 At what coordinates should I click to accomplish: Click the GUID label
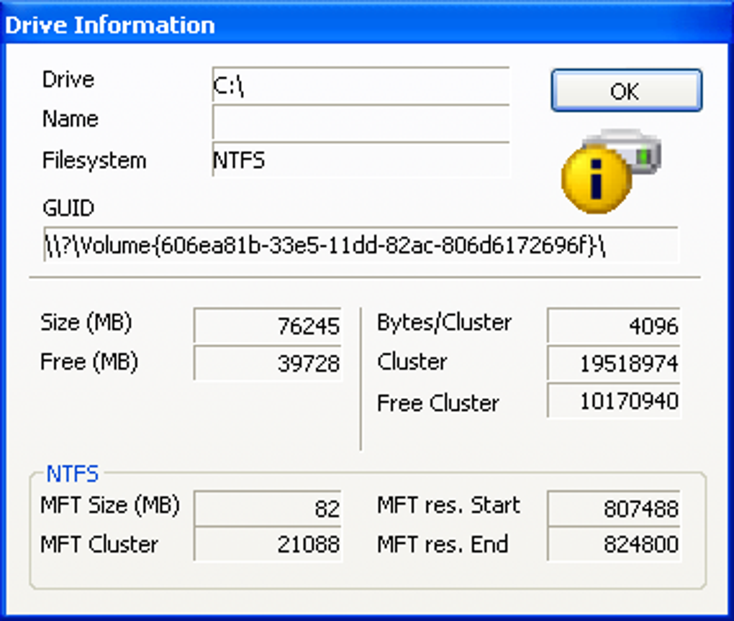68,208
